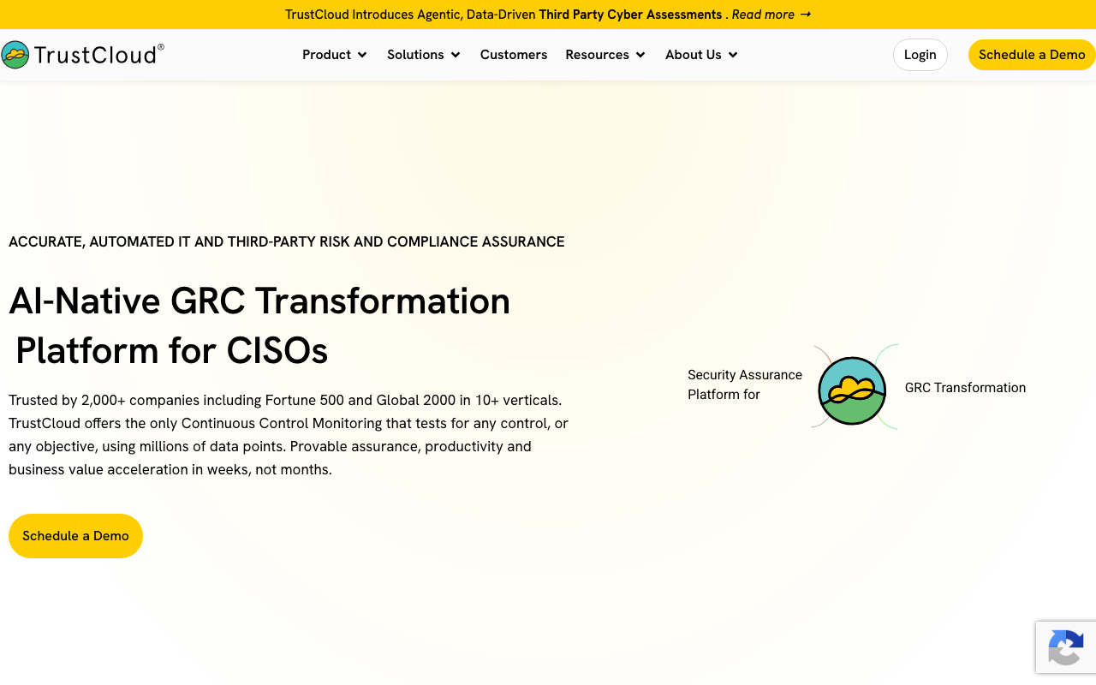Viewport: 1096px width, 685px height.
Task: Click the Login button
Action: click(920, 55)
